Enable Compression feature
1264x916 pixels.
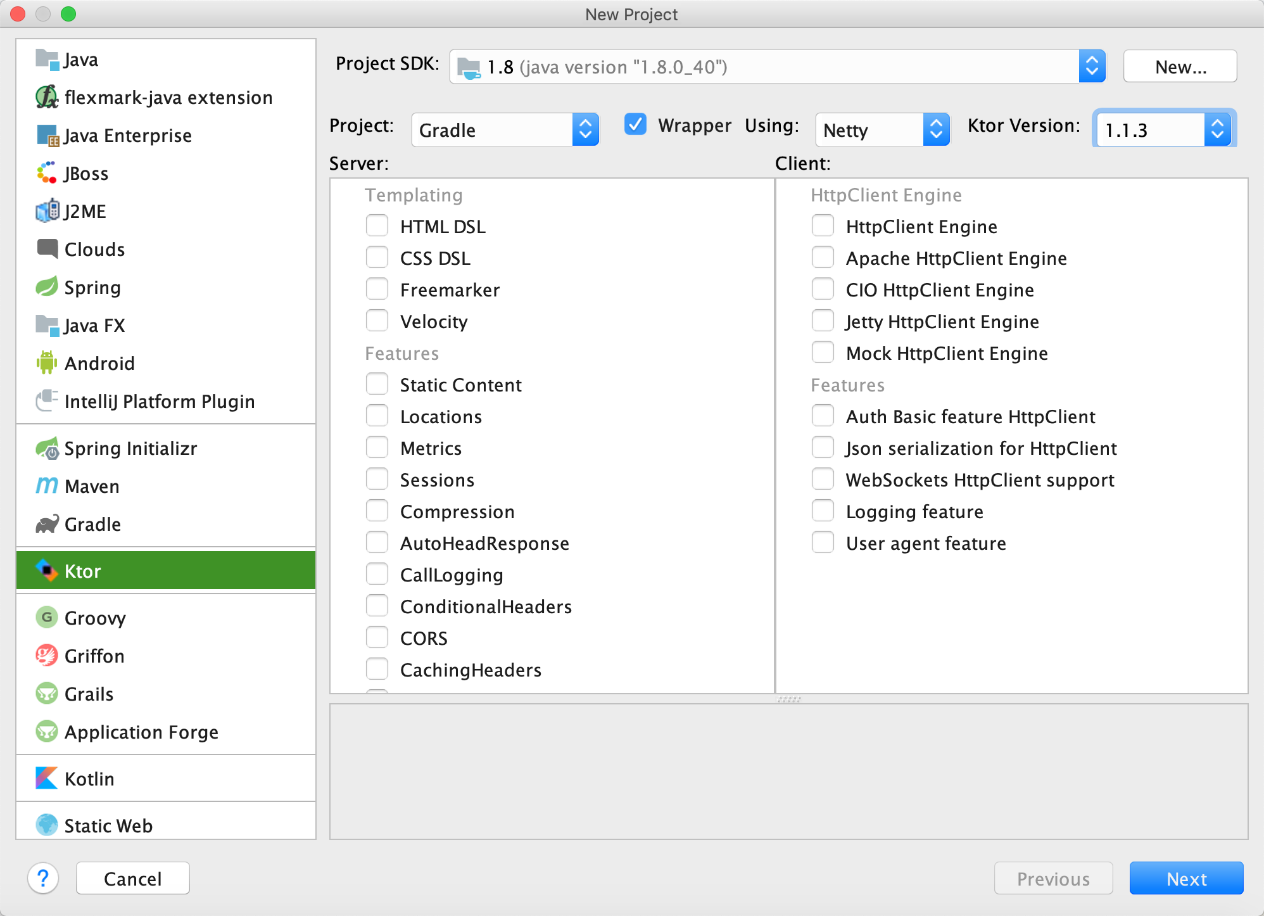377,511
